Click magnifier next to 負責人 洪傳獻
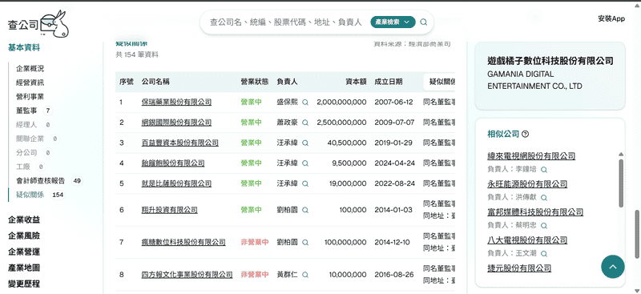 (x=544, y=198)
